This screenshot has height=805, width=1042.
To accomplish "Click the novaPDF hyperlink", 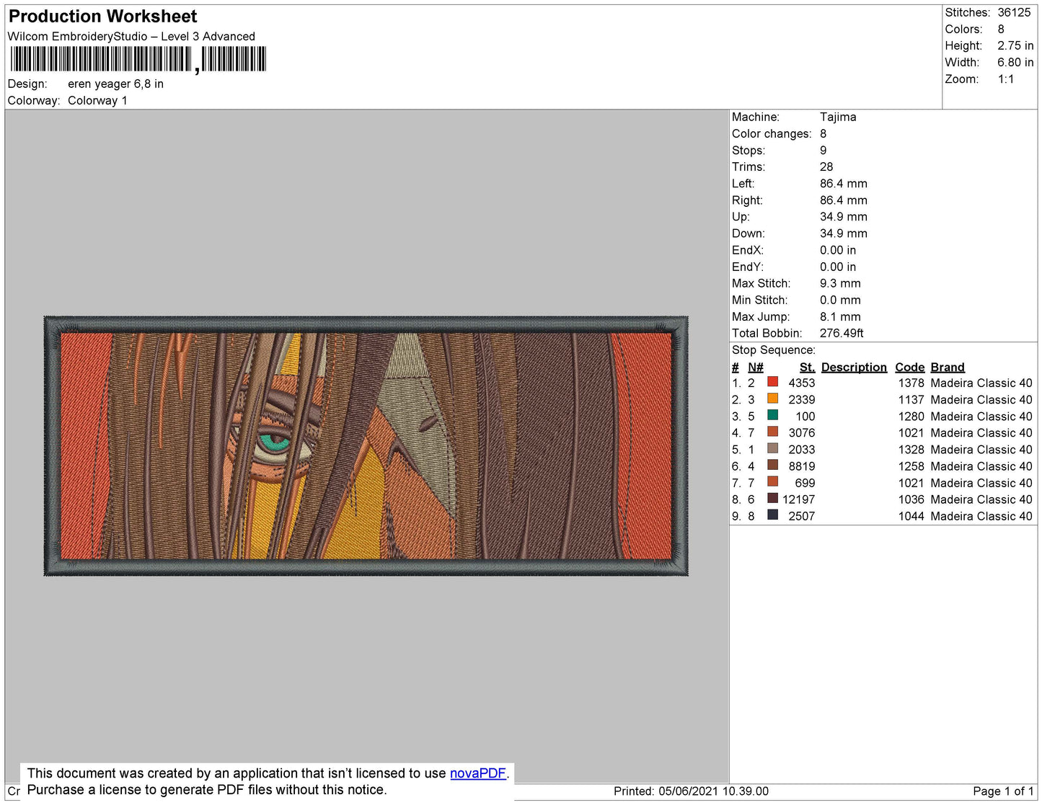I will pyautogui.click(x=478, y=773).
